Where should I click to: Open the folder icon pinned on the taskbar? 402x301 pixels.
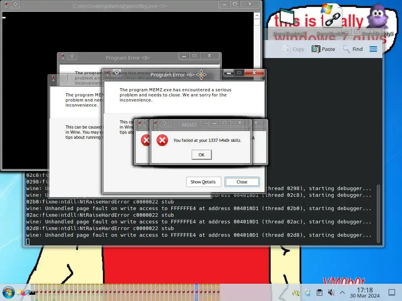coord(19,292)
